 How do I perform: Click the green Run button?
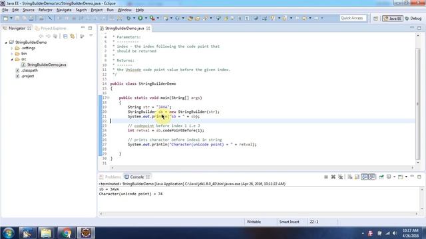click(140, 18)
